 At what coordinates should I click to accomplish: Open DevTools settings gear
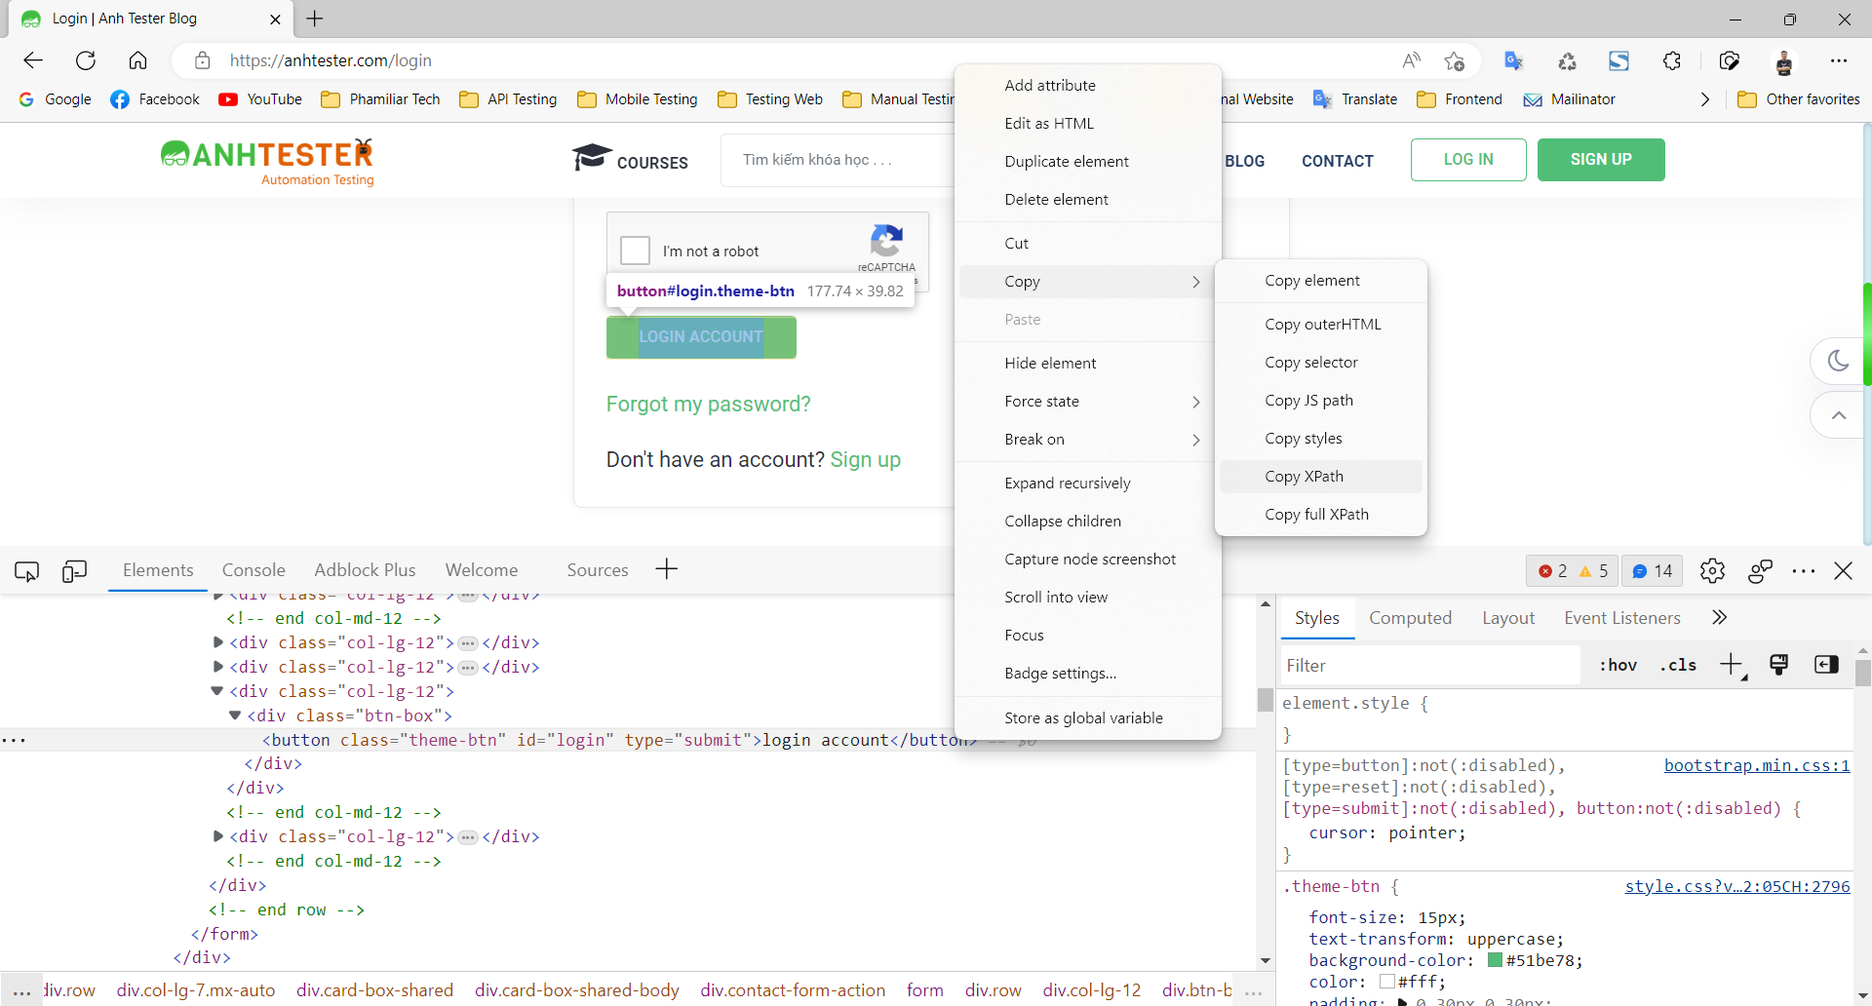click(1712, 571)
